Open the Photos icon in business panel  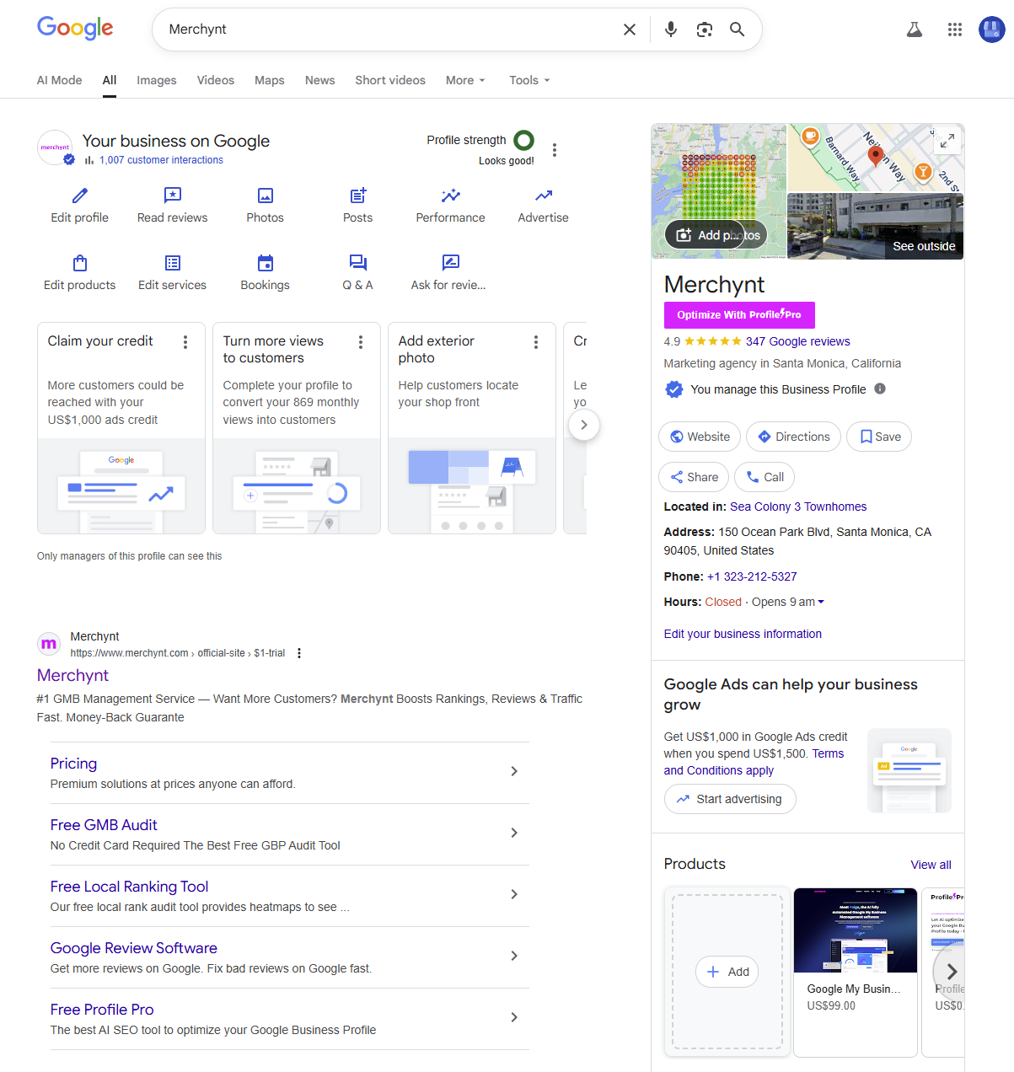coord(266,196)
